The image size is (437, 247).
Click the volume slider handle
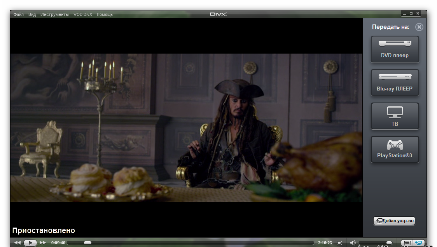pyautogui.click(x=389, y=243)
